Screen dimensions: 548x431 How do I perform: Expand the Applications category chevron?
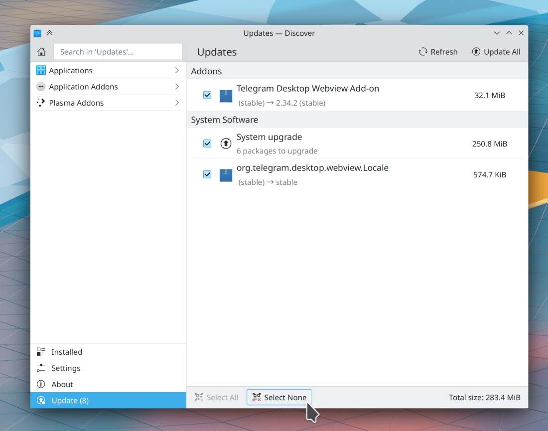177,71
